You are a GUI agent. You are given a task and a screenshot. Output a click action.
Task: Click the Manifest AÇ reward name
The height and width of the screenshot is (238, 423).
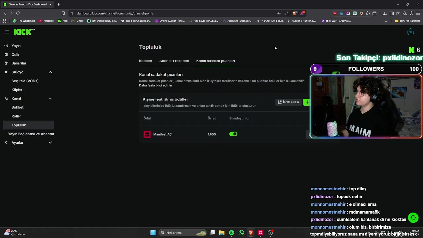tap(162, 134)
